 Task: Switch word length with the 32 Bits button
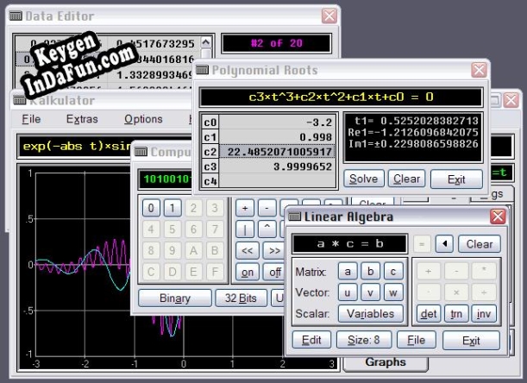tap(241, 298)
